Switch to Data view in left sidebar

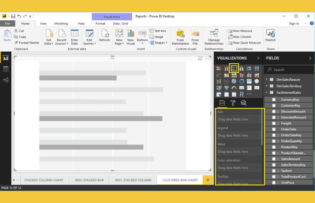coord(6,69)
